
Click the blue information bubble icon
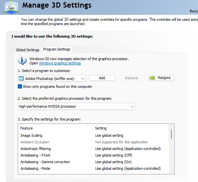pyautogui.click(x=22, y=61)
